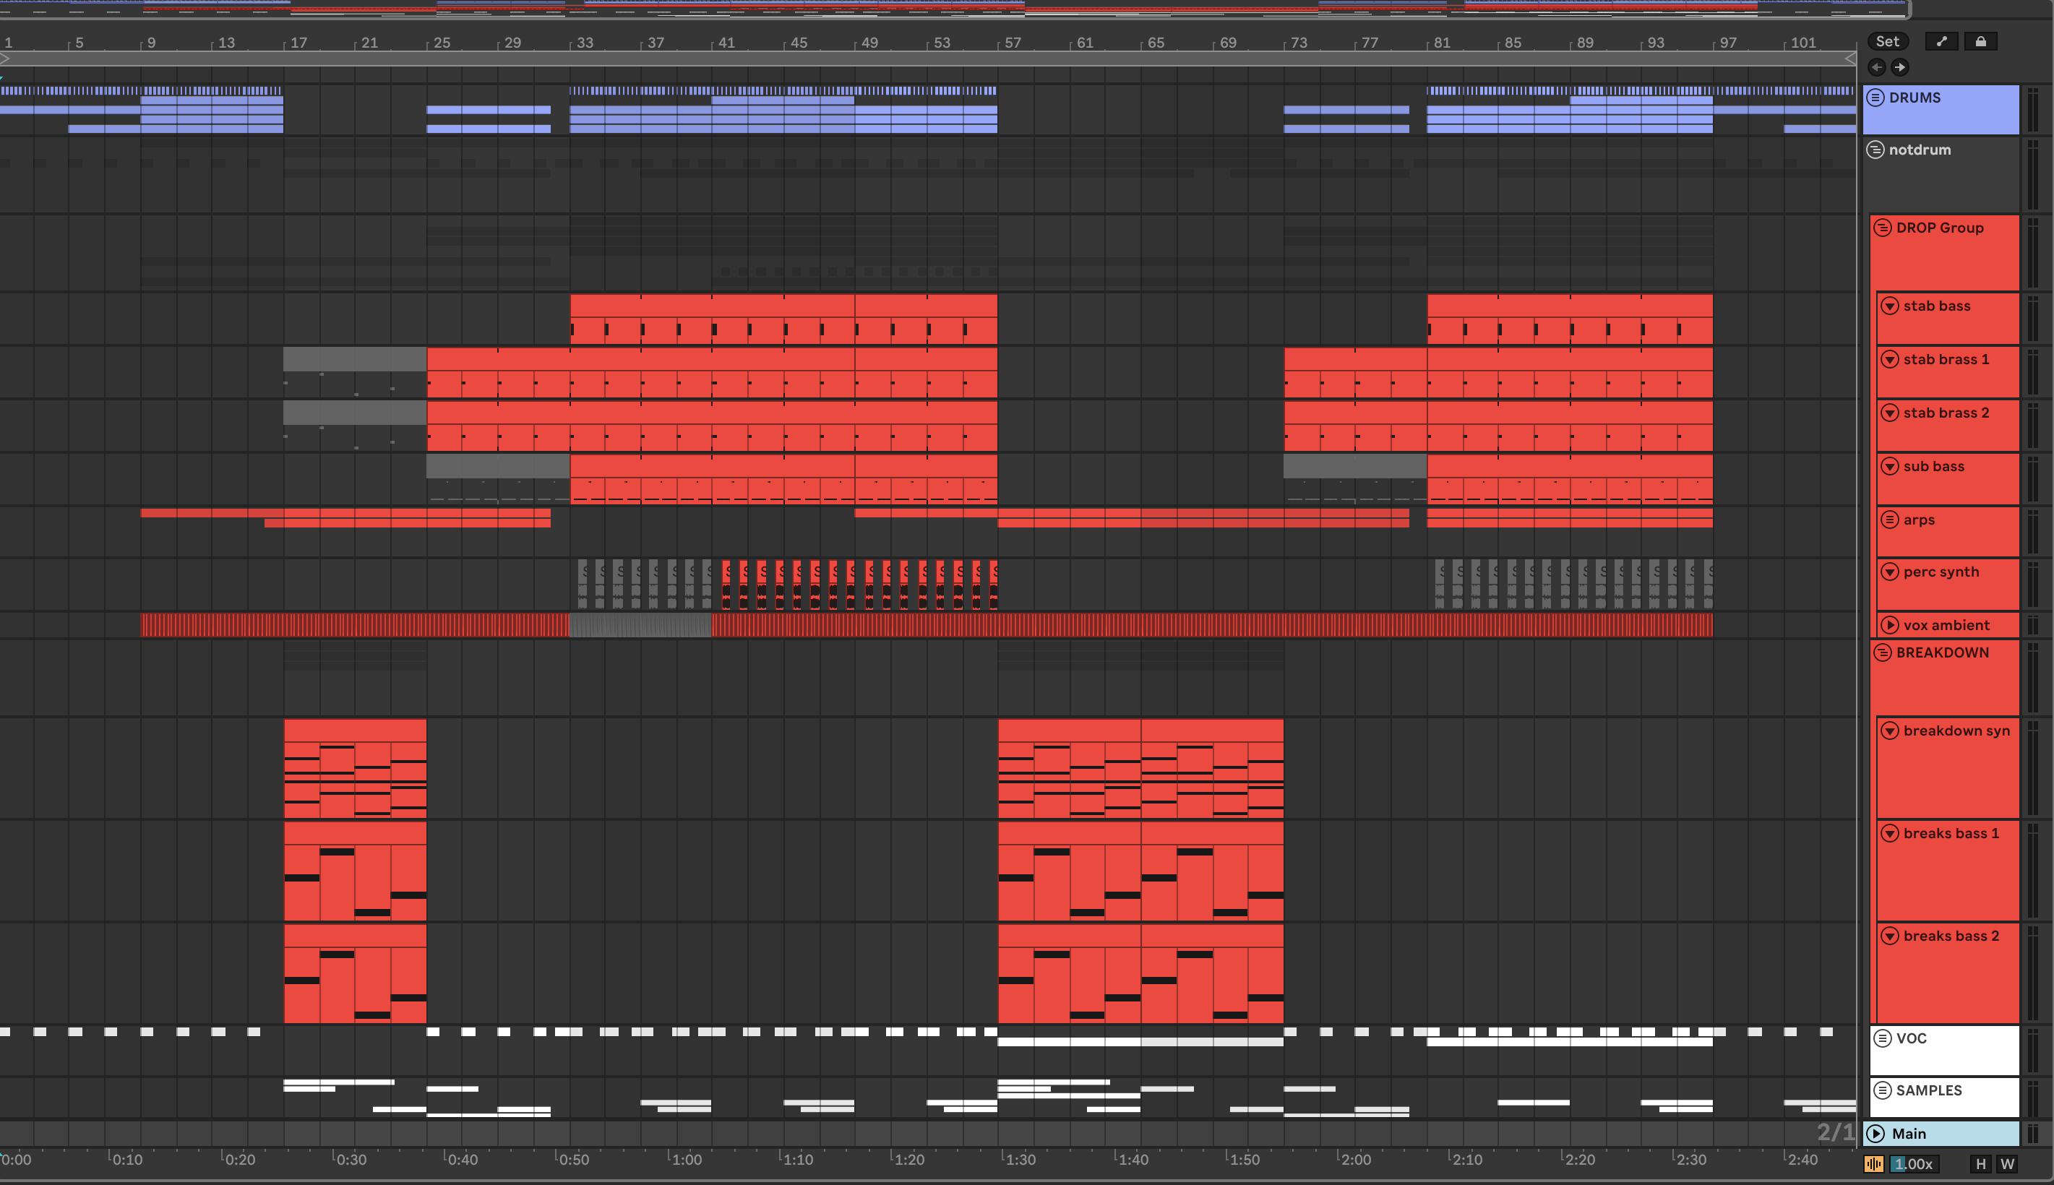This screenshot has width=2054, height=1185.
Task: Select the breaks bass 2 track name
Action: point(1951,936)
